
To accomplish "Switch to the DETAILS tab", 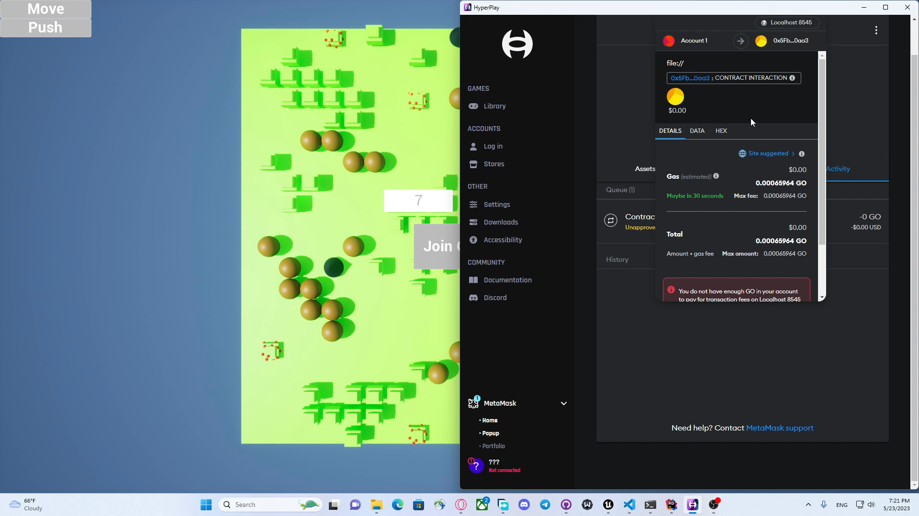I will pos(670,131).
